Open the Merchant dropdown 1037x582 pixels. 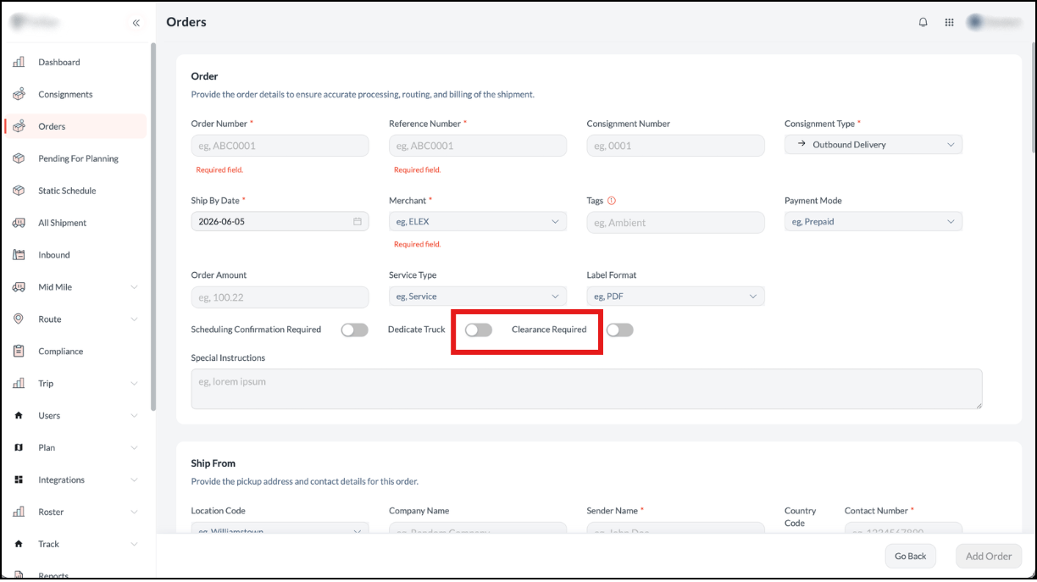click(478, 222)
